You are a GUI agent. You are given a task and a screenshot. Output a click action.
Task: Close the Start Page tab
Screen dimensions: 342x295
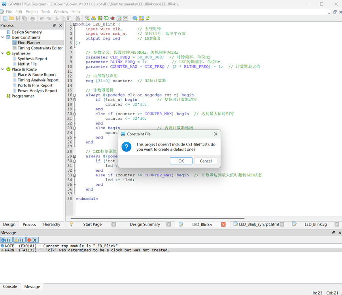tap(113, 224)
